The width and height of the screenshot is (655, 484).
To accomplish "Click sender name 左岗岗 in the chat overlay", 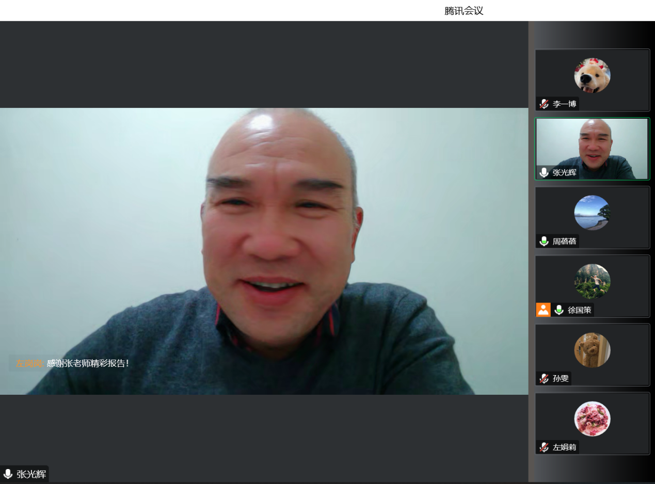I will point(30,363).
